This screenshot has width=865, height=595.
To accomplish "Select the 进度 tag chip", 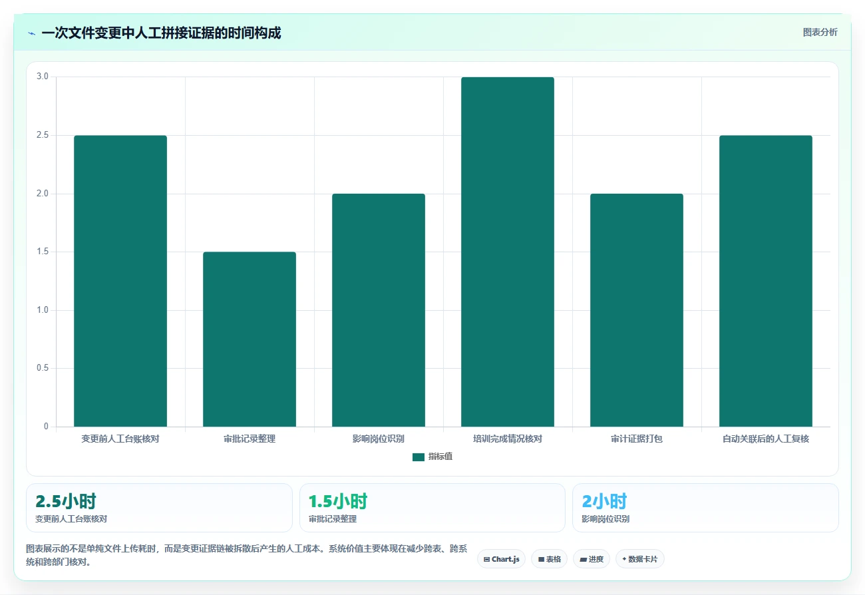I will coord(592,559).
